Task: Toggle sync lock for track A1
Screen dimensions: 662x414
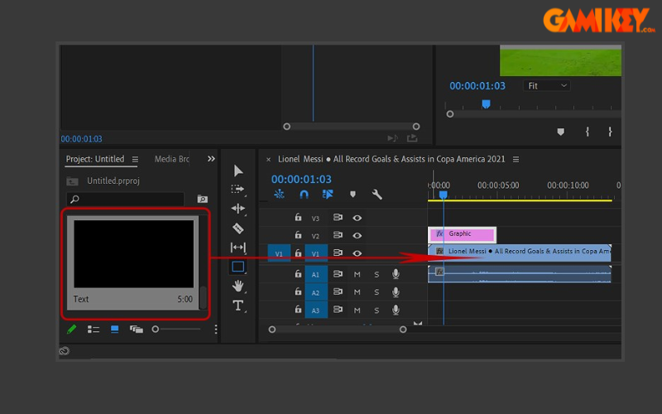Action: (x=338, y=274)
